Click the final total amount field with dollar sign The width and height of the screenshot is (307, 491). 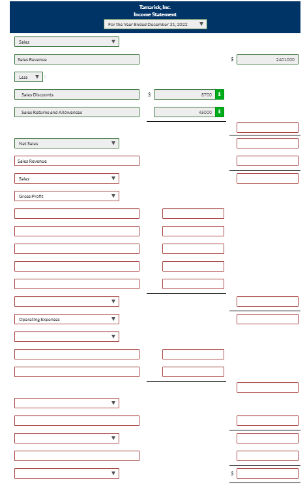click(267, 473)
